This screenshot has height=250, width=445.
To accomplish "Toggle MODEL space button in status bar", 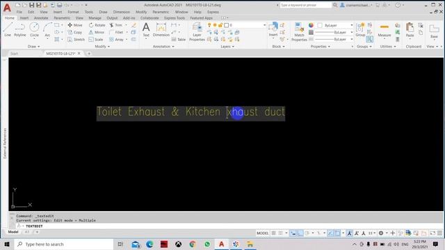I will [263, 233].
